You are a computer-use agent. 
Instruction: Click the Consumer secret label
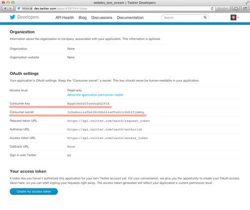[x=21, y=112]
